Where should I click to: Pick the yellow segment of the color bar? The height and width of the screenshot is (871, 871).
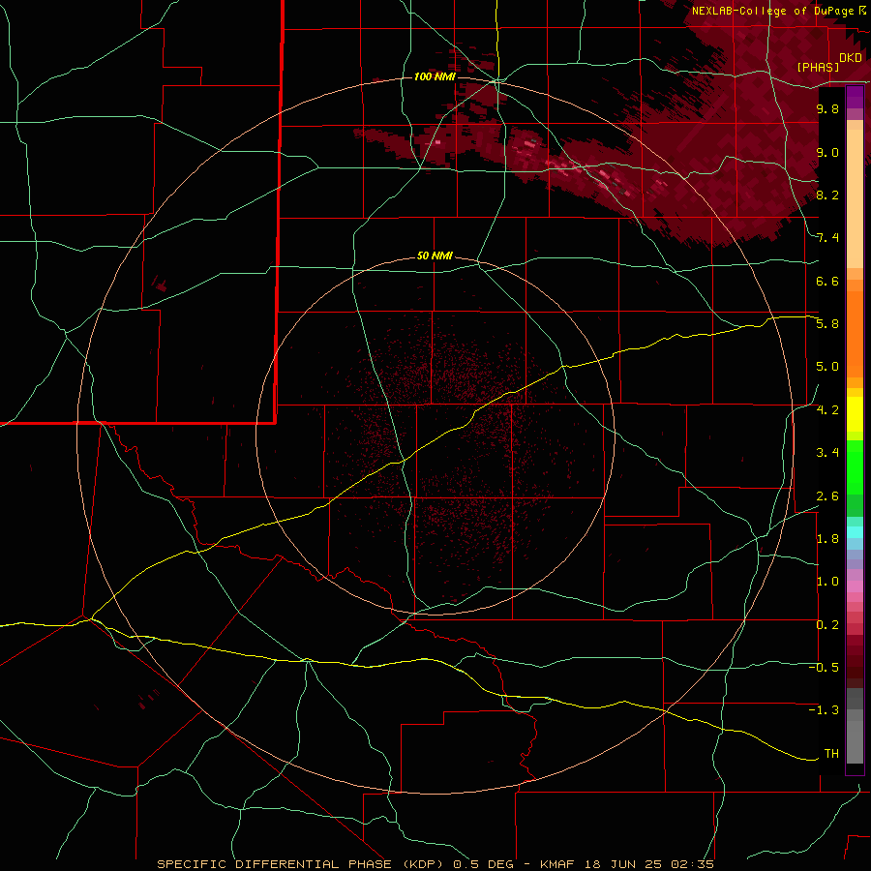[x=855, y=414]
